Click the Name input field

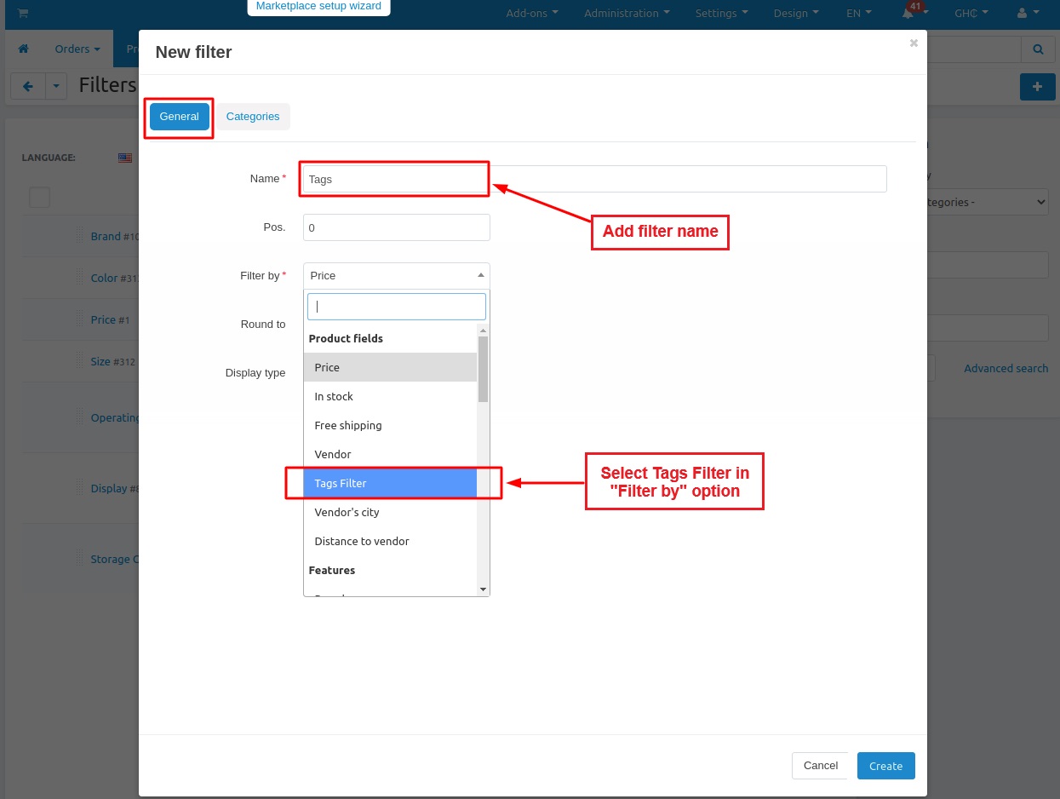pyautogui.click(x=594, y=179)
